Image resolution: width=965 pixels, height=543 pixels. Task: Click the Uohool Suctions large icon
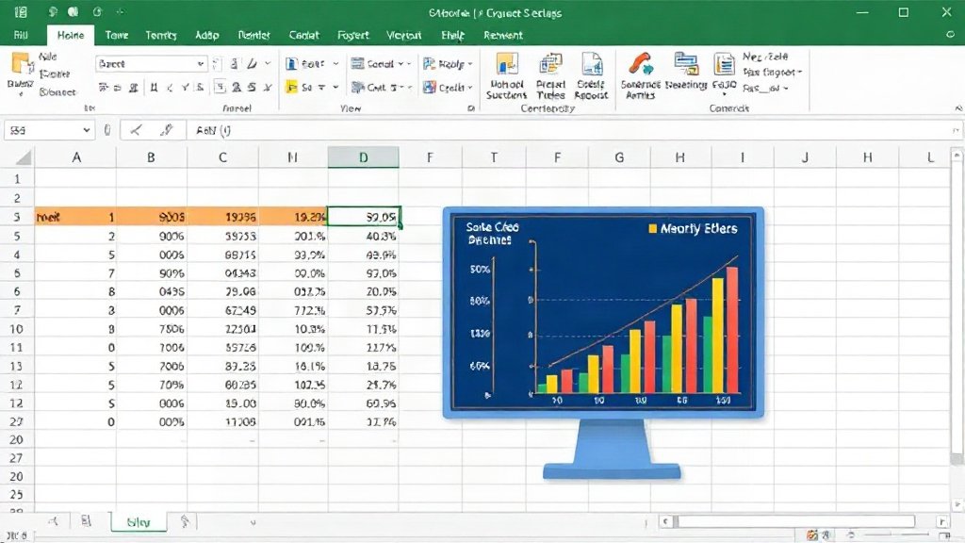pyautogui.click(x=507, y=64)
